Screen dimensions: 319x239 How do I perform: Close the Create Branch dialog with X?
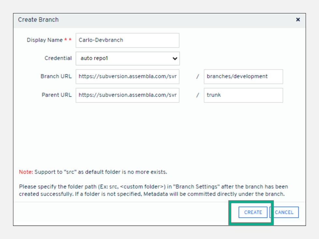click(x=298, y=20)
